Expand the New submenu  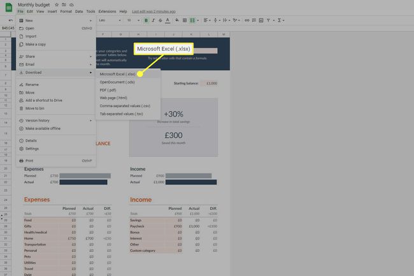point(90,20)
